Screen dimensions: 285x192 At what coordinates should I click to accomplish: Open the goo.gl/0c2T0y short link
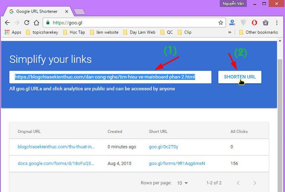click(x=163, y=147)
